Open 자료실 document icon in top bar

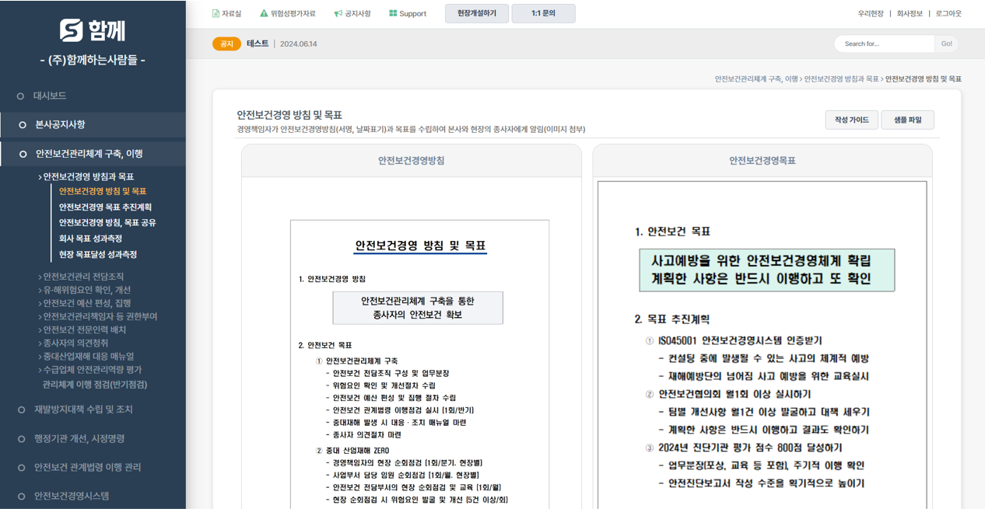pyautogui.click(x=216, y=13)
